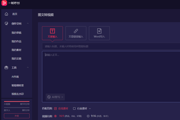The width and height of the screenshot is (180, 120).
Task: Uncheck the 在线素材 checkbox
Action: 55,109
